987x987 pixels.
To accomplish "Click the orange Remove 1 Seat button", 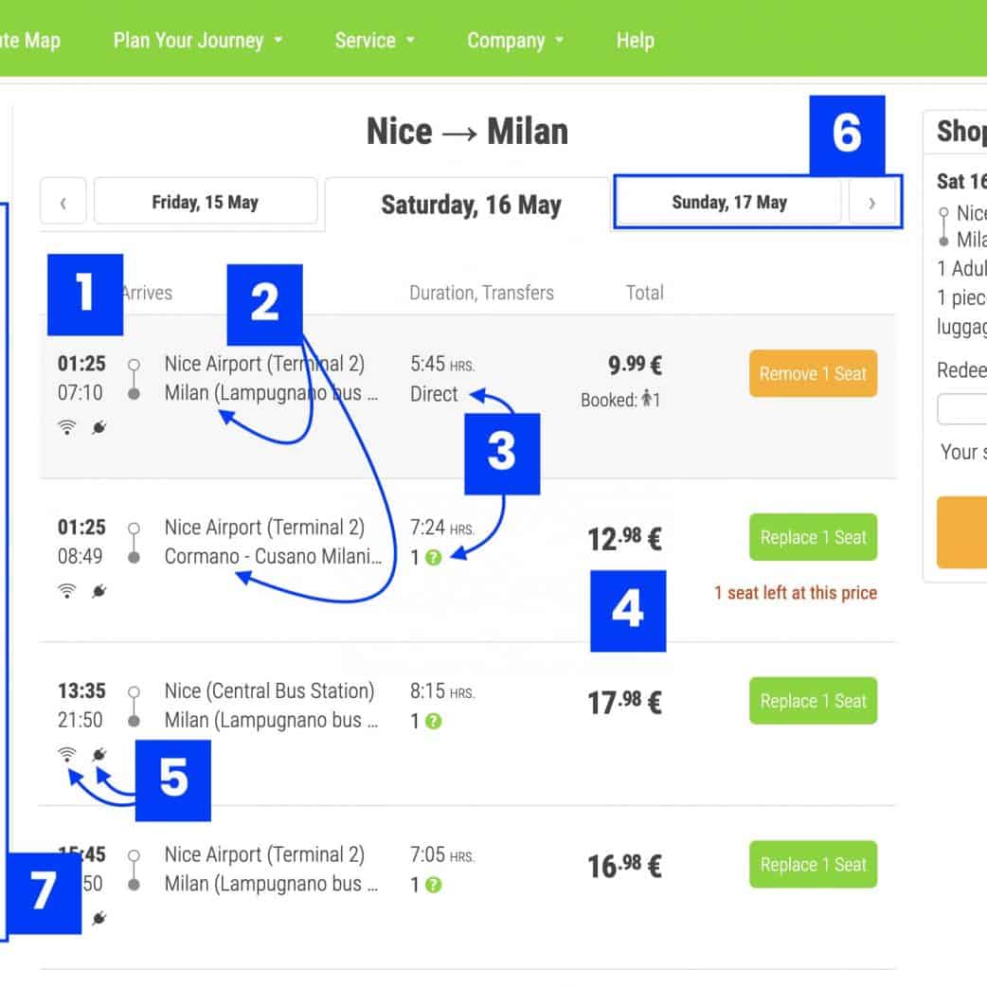I will [x=813, y=374].
